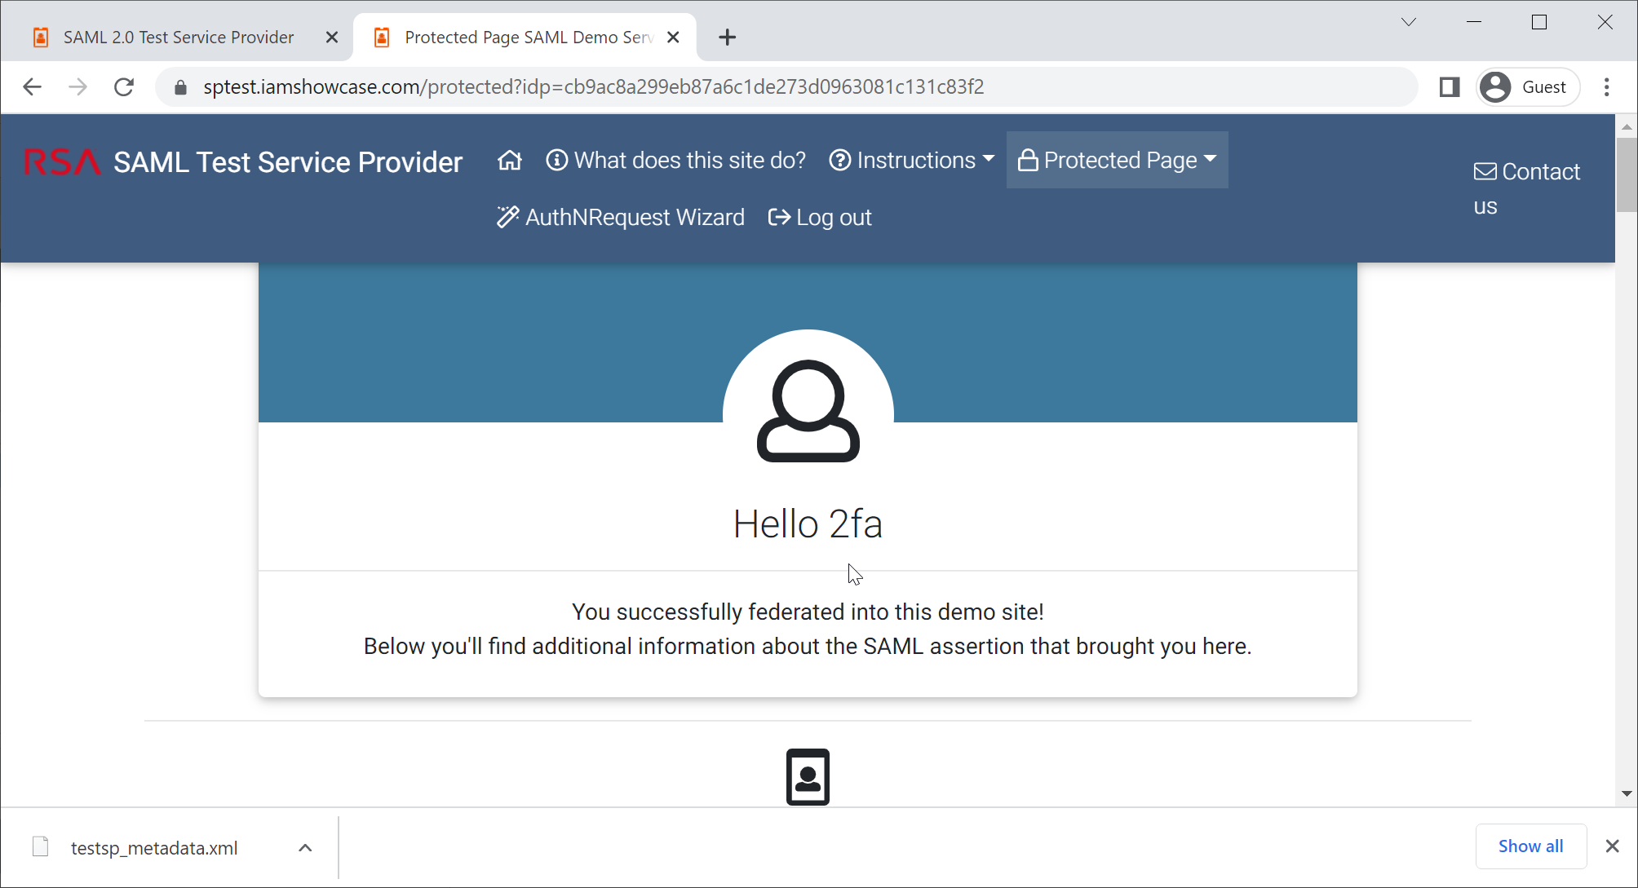Expand the Instructions dropdown
Image resolution: width=1638 pixels, height=888 pixels.
coord(912,161)
